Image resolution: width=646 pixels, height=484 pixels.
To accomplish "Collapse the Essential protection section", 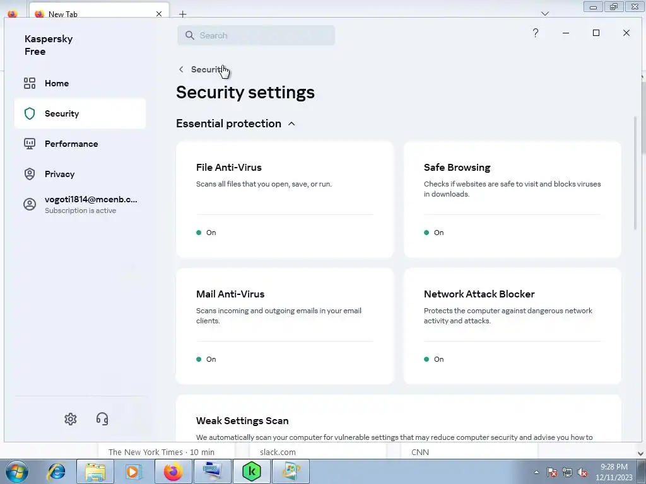I will coord(291,124).
